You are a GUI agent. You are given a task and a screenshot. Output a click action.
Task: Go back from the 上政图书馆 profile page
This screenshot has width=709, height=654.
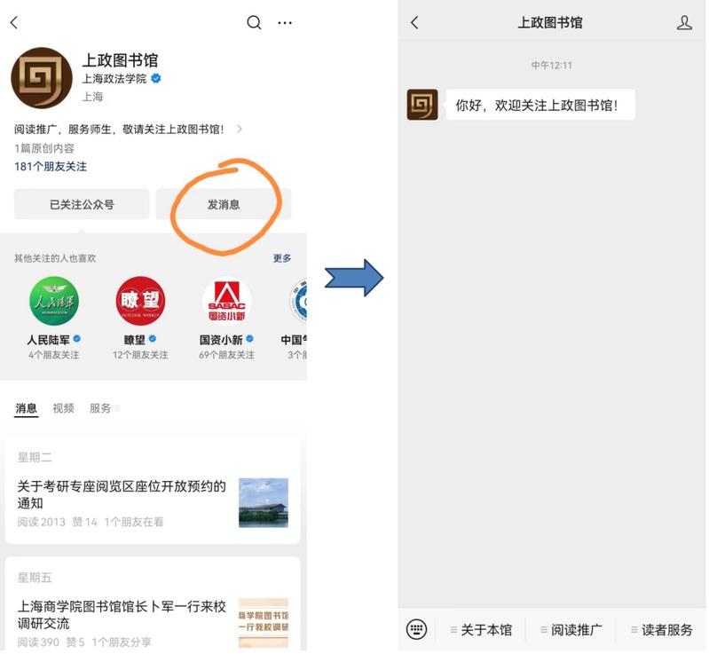coord(14,22)
